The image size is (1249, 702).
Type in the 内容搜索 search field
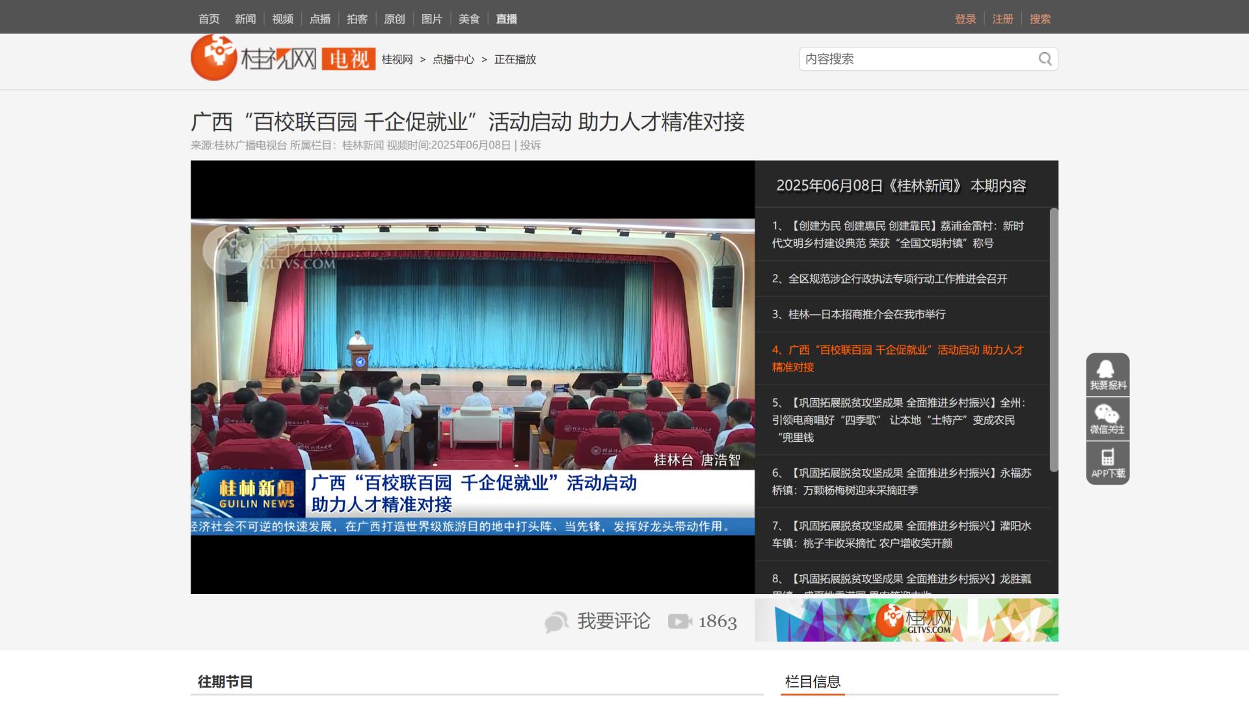click(x=917, y=59)
